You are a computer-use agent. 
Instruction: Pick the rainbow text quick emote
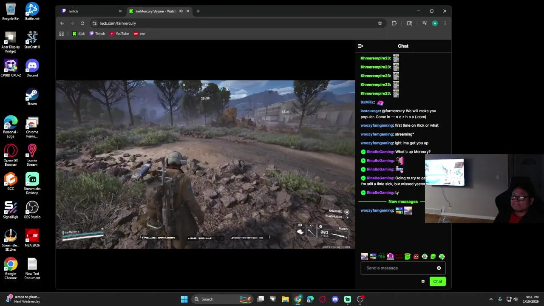[373, 256]
